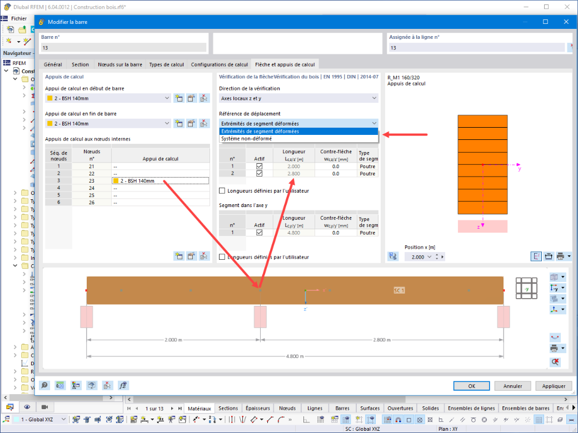This screenshot has width=578, height=433.
Task: Open Position x value dropdown
Action: [x=429, y=257]
